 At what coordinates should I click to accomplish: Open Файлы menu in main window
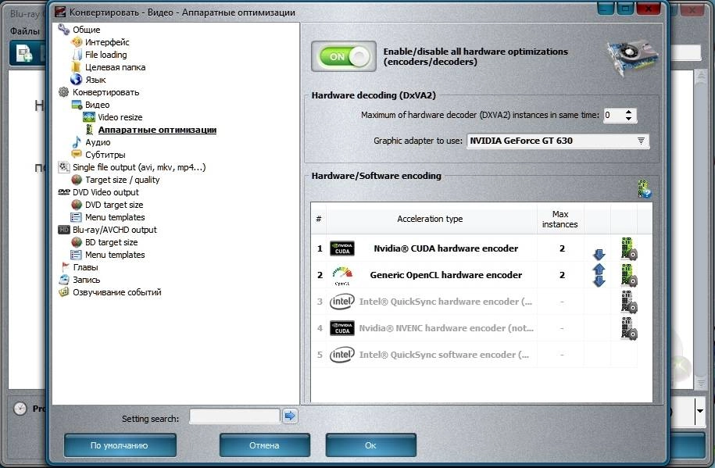[x=25, y=31]
